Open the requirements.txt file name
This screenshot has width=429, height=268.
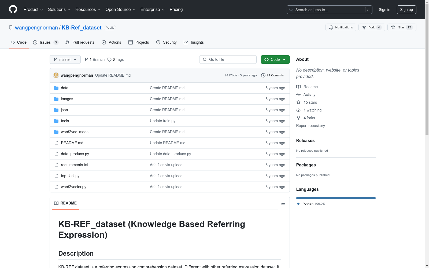coord(74,165)
